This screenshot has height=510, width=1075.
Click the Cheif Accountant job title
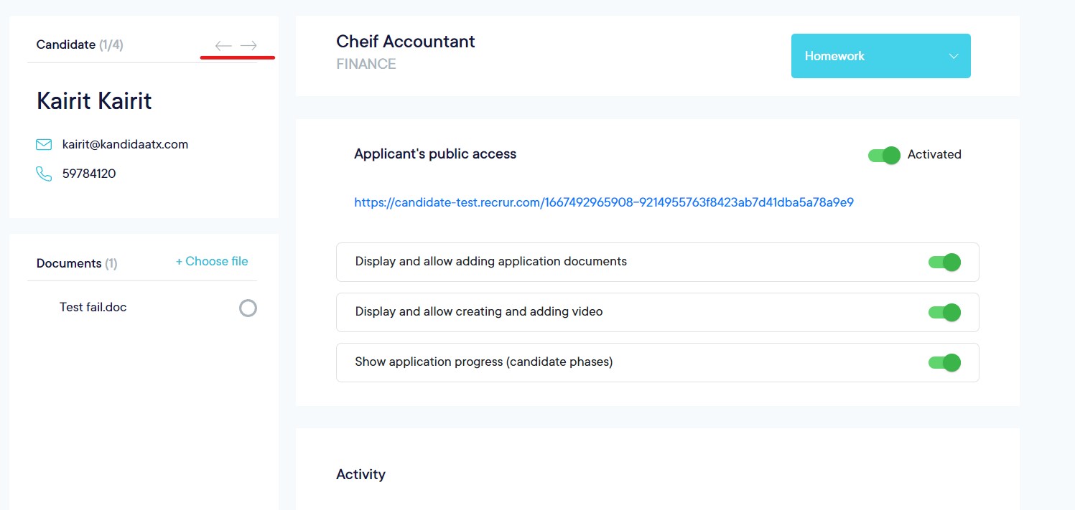pos(405,42)
